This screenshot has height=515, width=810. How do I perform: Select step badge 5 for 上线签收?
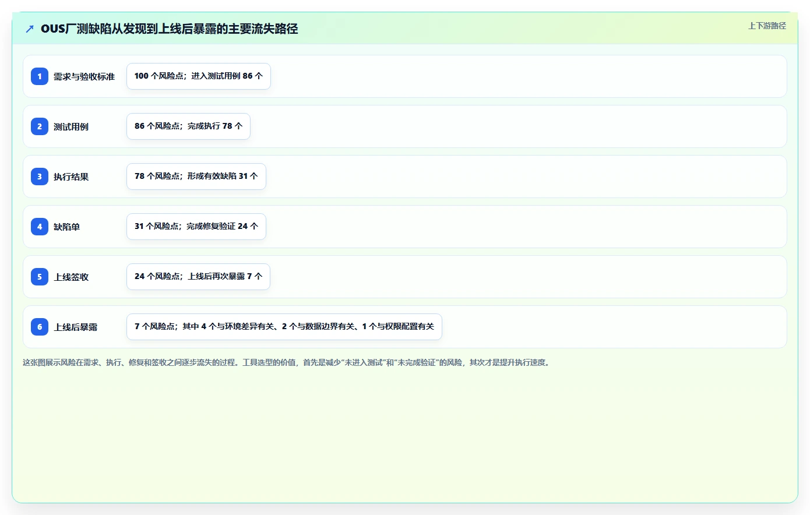click(x=40, y=277)
